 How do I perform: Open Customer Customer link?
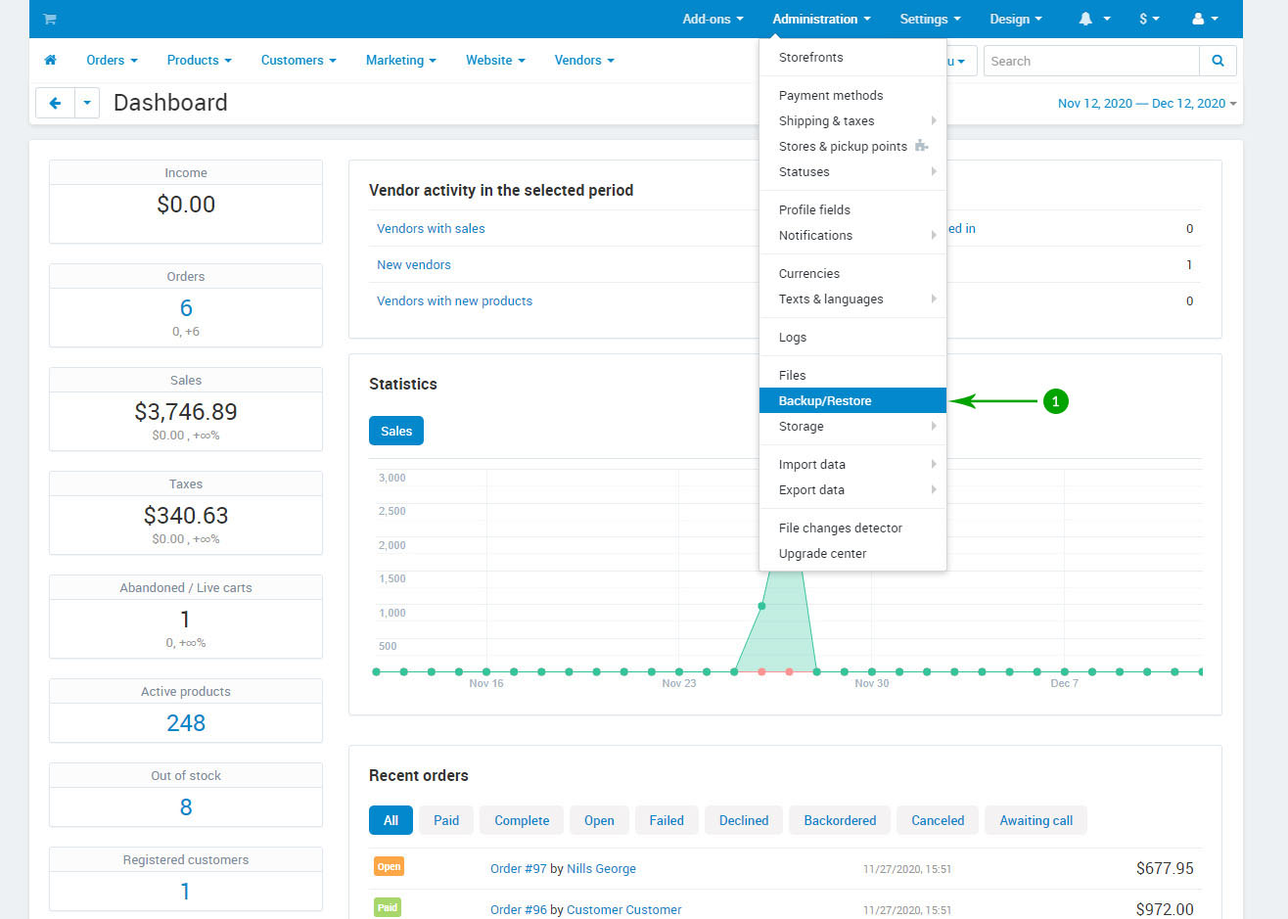click(624, 909)
